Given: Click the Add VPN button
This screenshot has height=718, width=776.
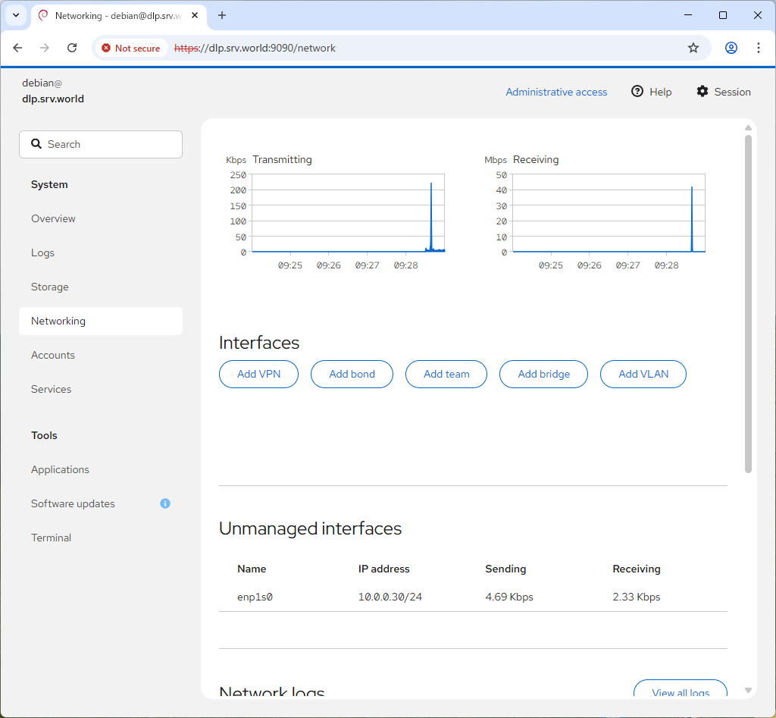Looking at the screenshot, I should coord(258,374).
